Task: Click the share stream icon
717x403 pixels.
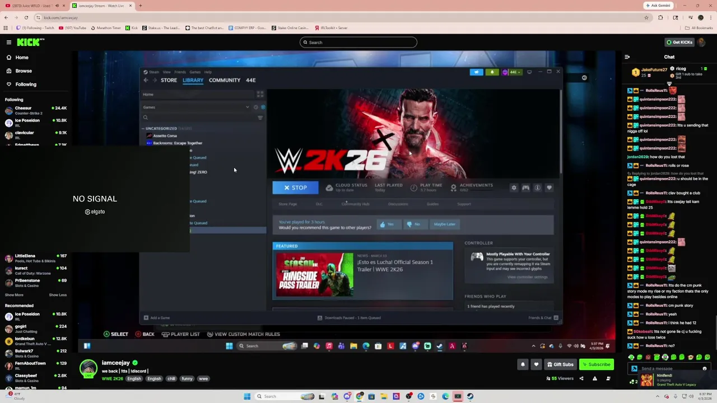Action: 581,379
